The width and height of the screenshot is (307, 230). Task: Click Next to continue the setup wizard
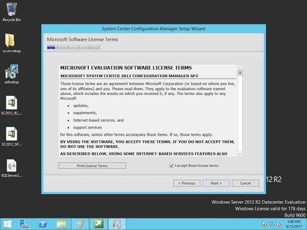tap(216, 183)
